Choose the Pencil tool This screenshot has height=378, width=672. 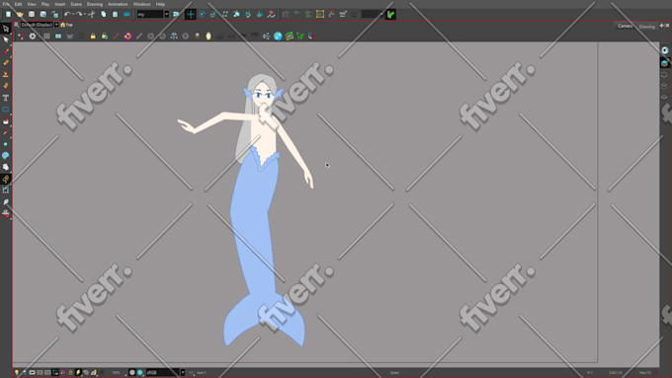pyautogui.click(x=6, y=63)
